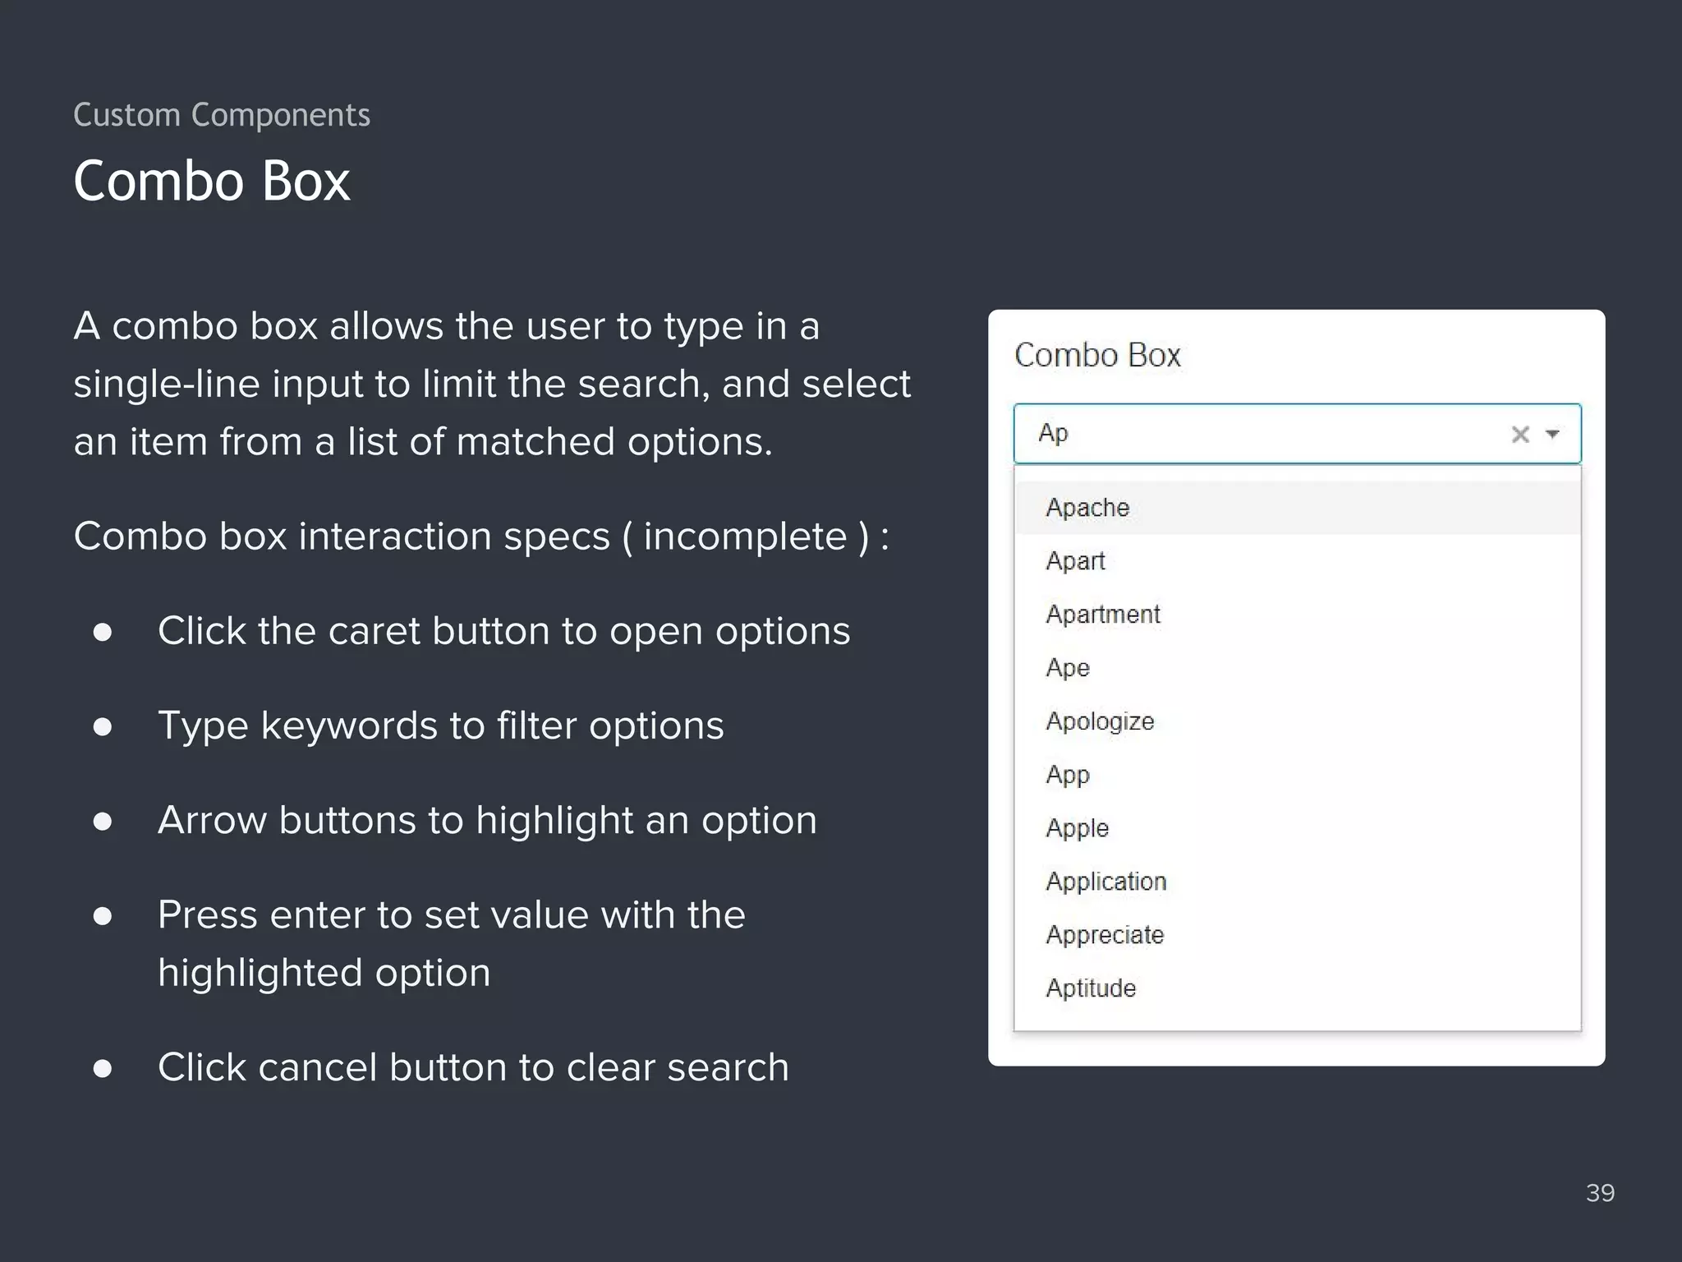The width and height of the screenshot is (1682, 1262).
Task: Select Apologize in the dropdown list
Action: click(1297, 721)
